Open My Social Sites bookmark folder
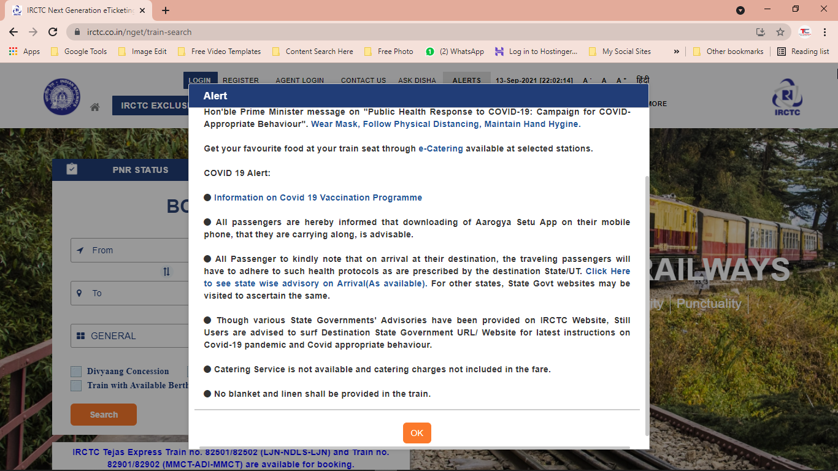Screen dimensions: 838x471 [x=620, y=52]
